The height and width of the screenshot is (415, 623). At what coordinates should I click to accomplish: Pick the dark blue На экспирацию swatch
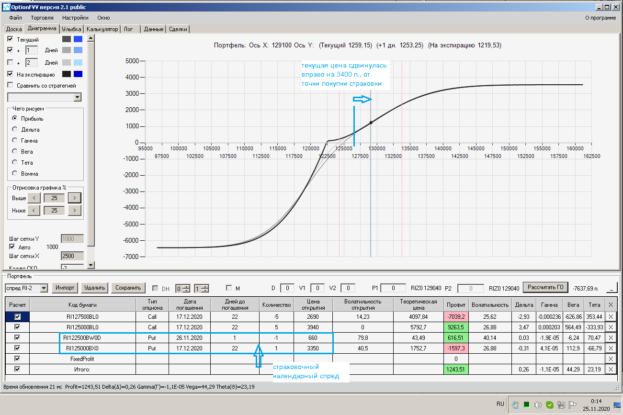(x=78, y=74)
